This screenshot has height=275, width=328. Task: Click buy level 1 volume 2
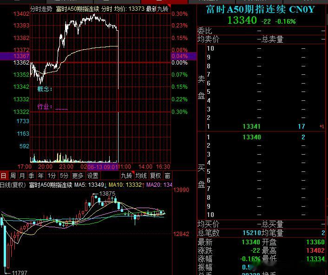[x=303, y=137]
